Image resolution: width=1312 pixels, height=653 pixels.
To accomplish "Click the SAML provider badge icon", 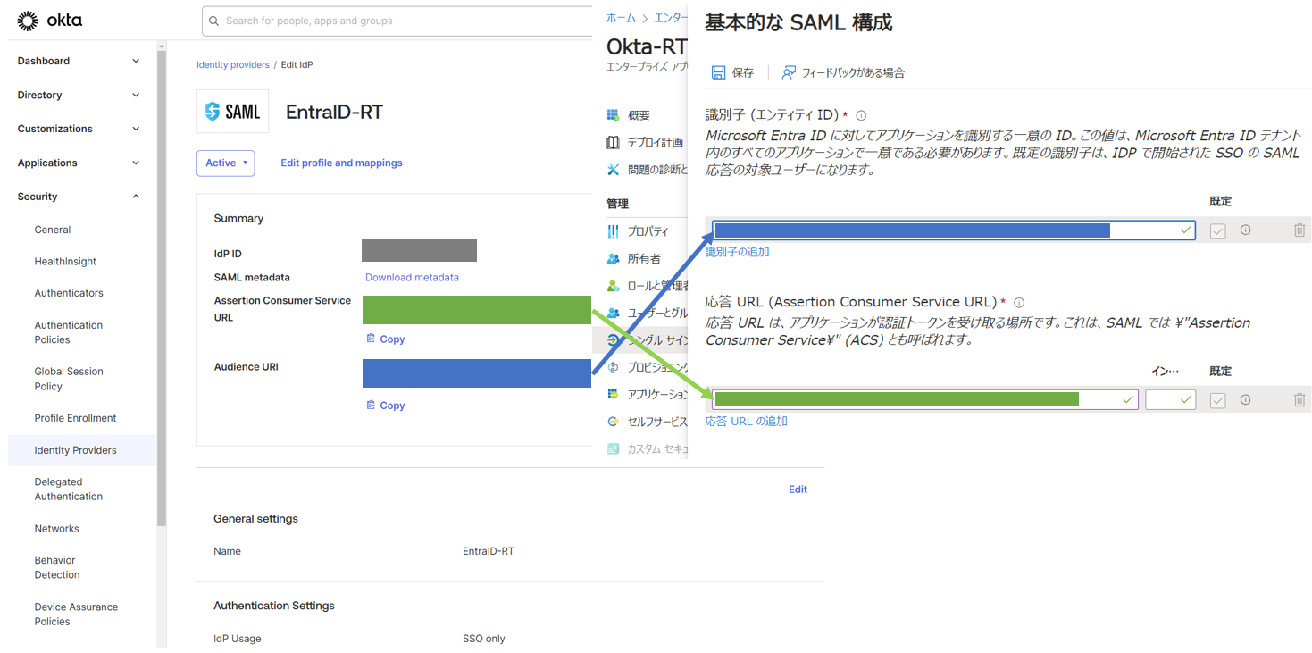I will pos(232,111).
